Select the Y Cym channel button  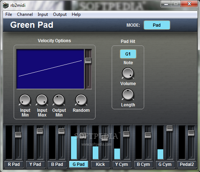[x=122, y=164]
